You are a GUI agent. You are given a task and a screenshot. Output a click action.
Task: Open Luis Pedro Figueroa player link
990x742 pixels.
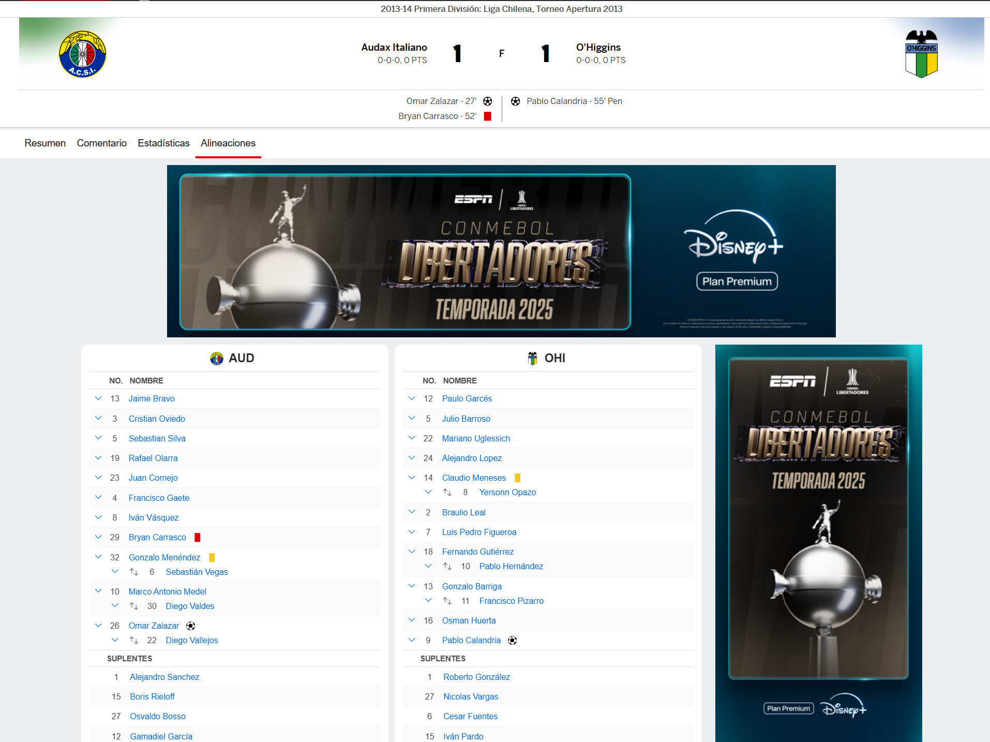[x=479, y=532]
